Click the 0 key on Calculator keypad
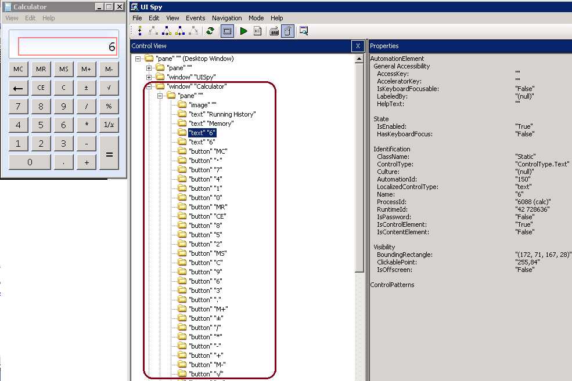572x381 pixels. pyautogui.click(x=30, y=162)
